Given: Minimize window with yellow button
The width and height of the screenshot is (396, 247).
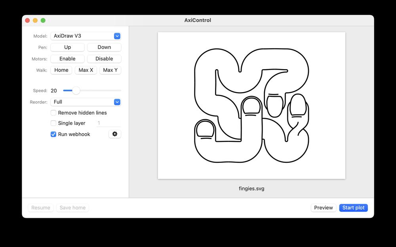Looking at the screenshot, I should [35, 21].
